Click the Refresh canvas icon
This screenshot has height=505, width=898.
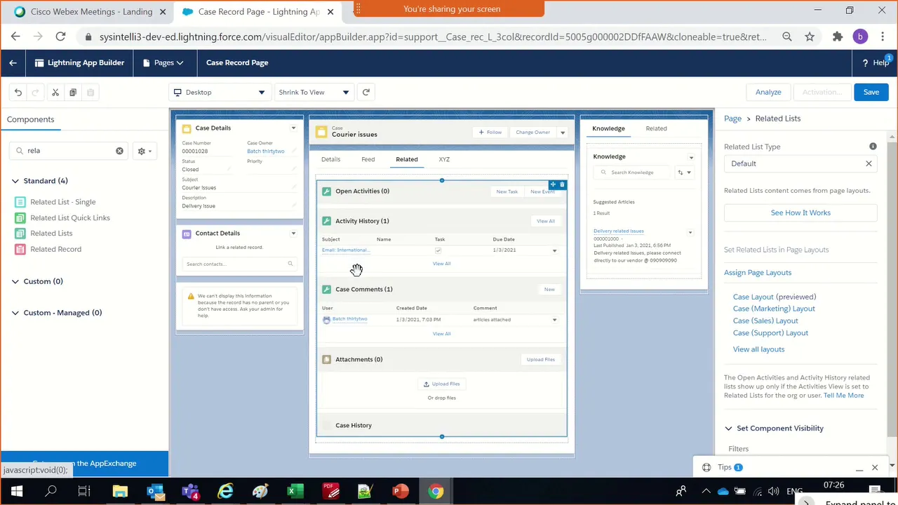(366, 92)
